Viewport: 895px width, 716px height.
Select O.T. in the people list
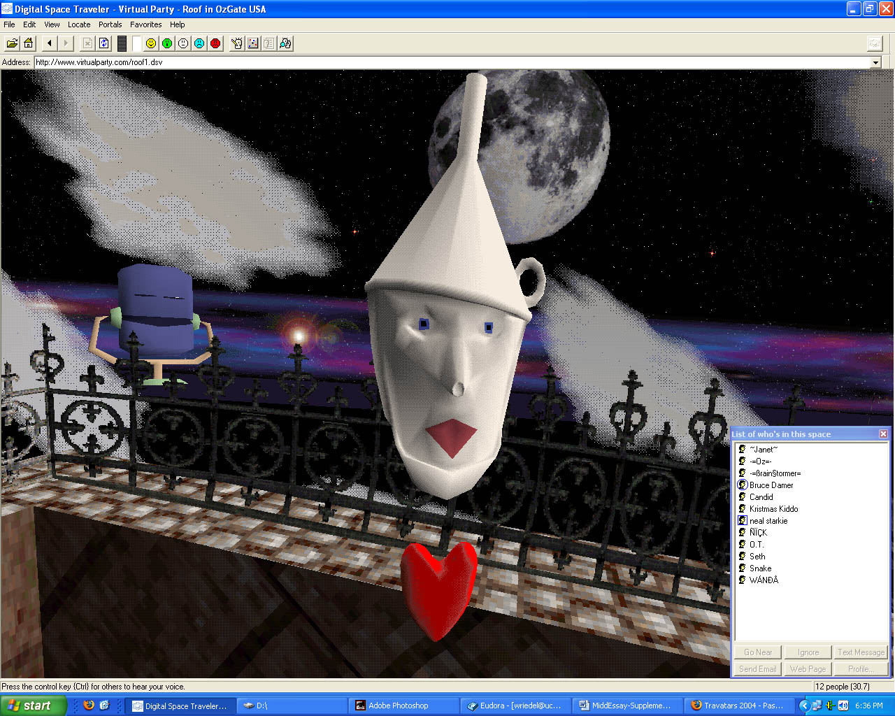point(757,545)
